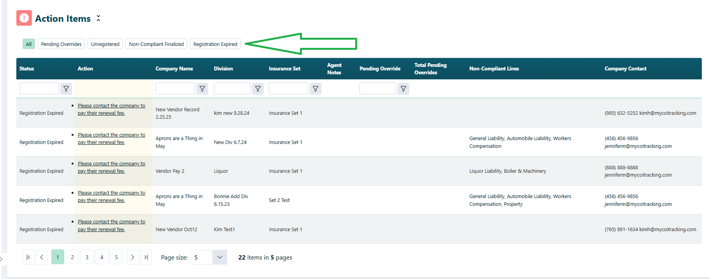Select the Registration Expired filter tab
Image resolution: width=710 pixels, height=279 pixels.
coord(215,44)
